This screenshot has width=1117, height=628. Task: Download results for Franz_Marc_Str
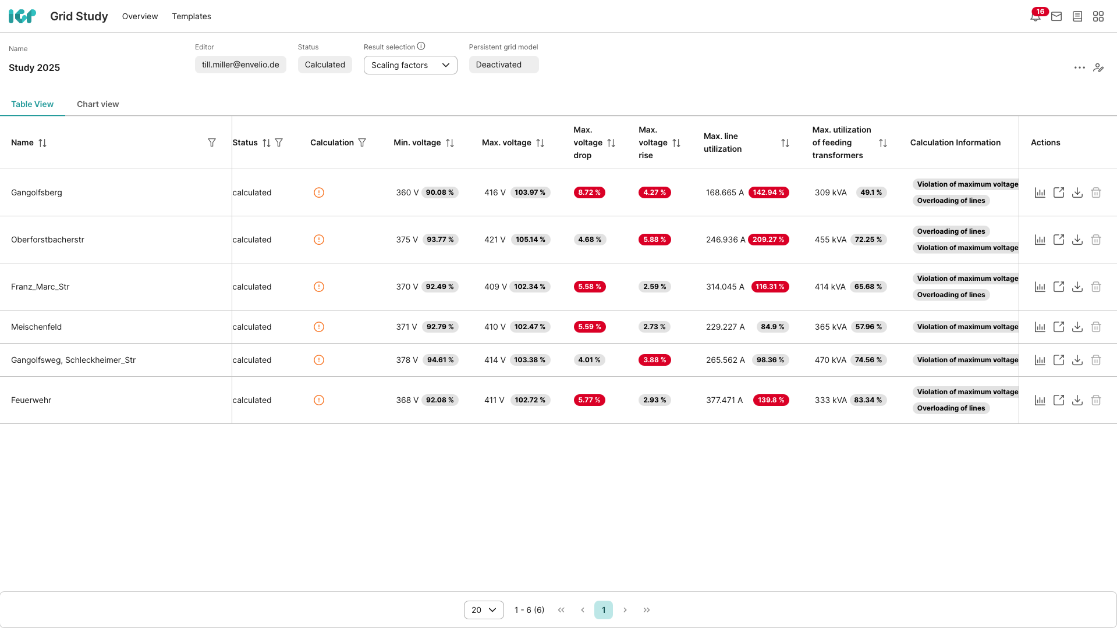tap(1077, 287)
